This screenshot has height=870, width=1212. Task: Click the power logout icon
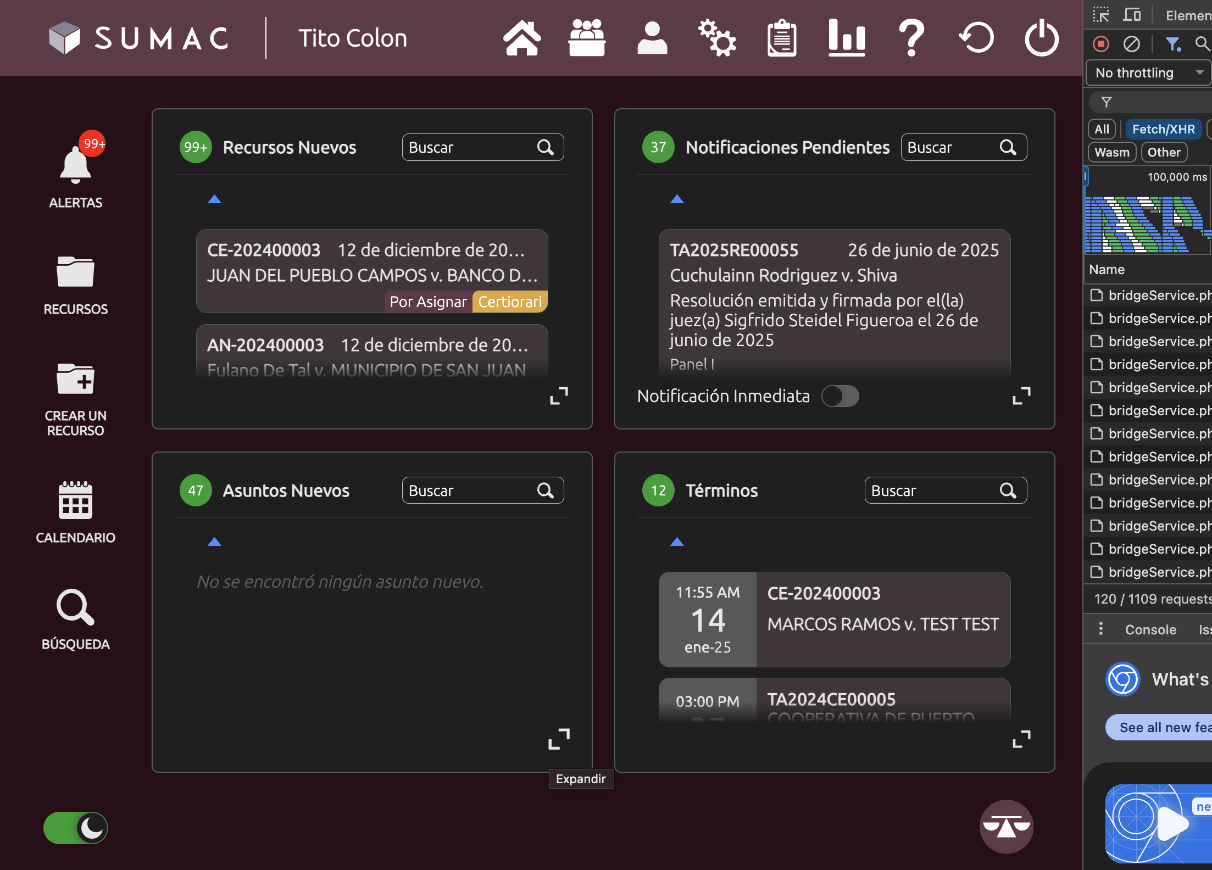tap(1041, 38)
